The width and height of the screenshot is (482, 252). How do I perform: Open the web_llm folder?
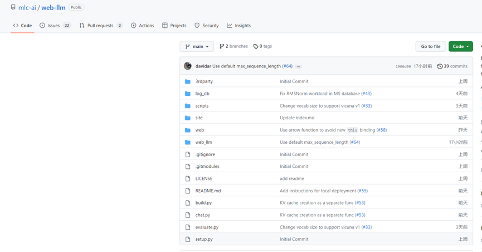coord(203,142)
